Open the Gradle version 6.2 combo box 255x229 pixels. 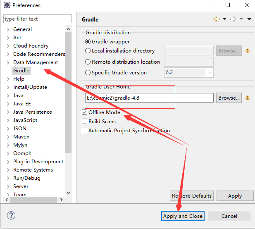[188, 72]
